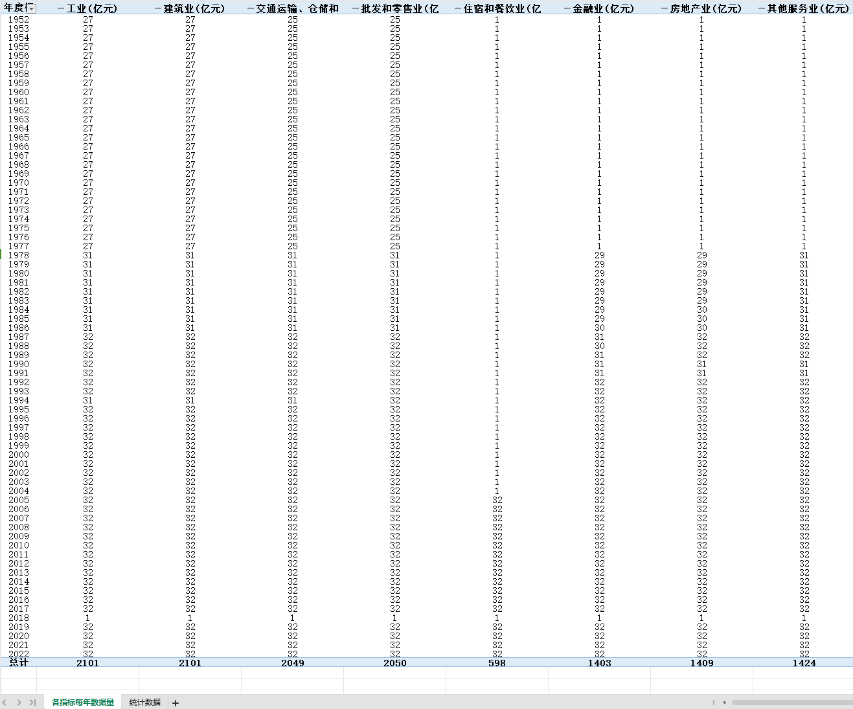The image size is (853, 709).
Task: Go to previous sheet with the left arrow
Action: [5, 703]
